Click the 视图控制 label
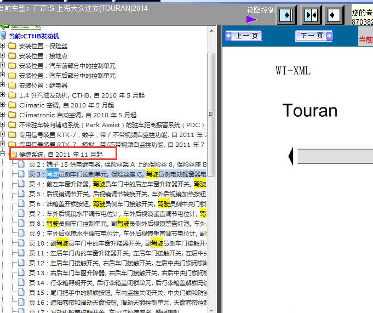The image size is (373, 313). pos(261,10)
